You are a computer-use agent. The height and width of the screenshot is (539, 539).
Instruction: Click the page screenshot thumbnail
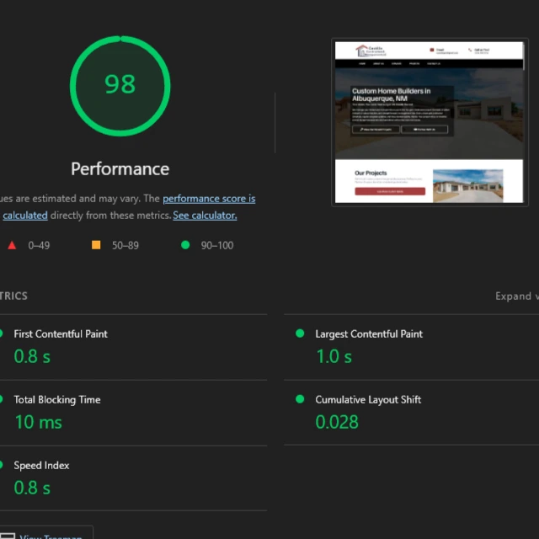point(430,122)
